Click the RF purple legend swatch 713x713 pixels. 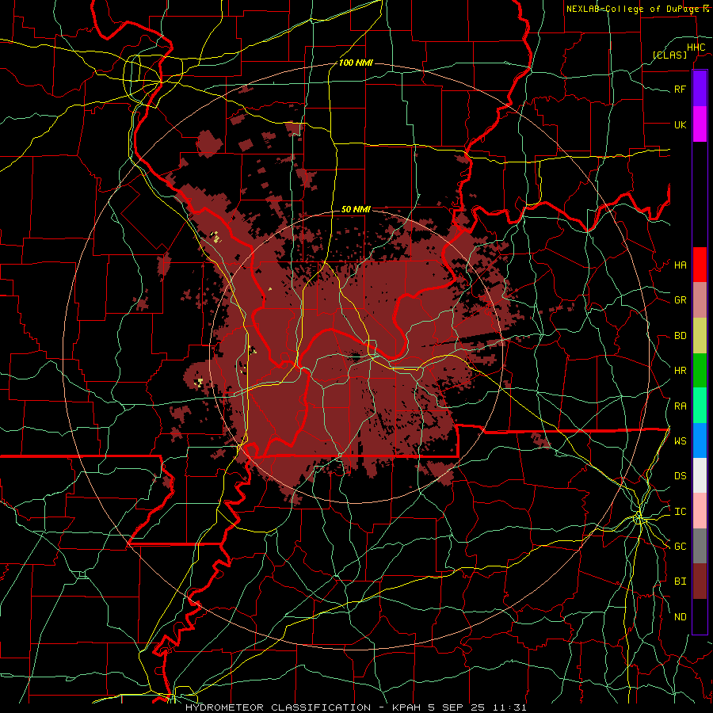700,89
